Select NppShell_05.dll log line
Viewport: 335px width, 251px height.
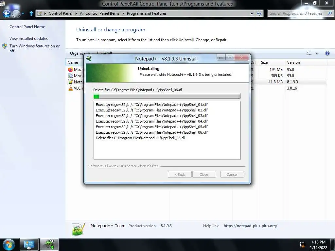point(152,127)
